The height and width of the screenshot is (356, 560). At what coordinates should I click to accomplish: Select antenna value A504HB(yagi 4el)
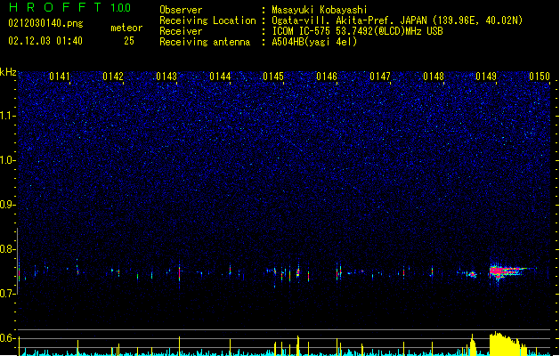[314, 42]
